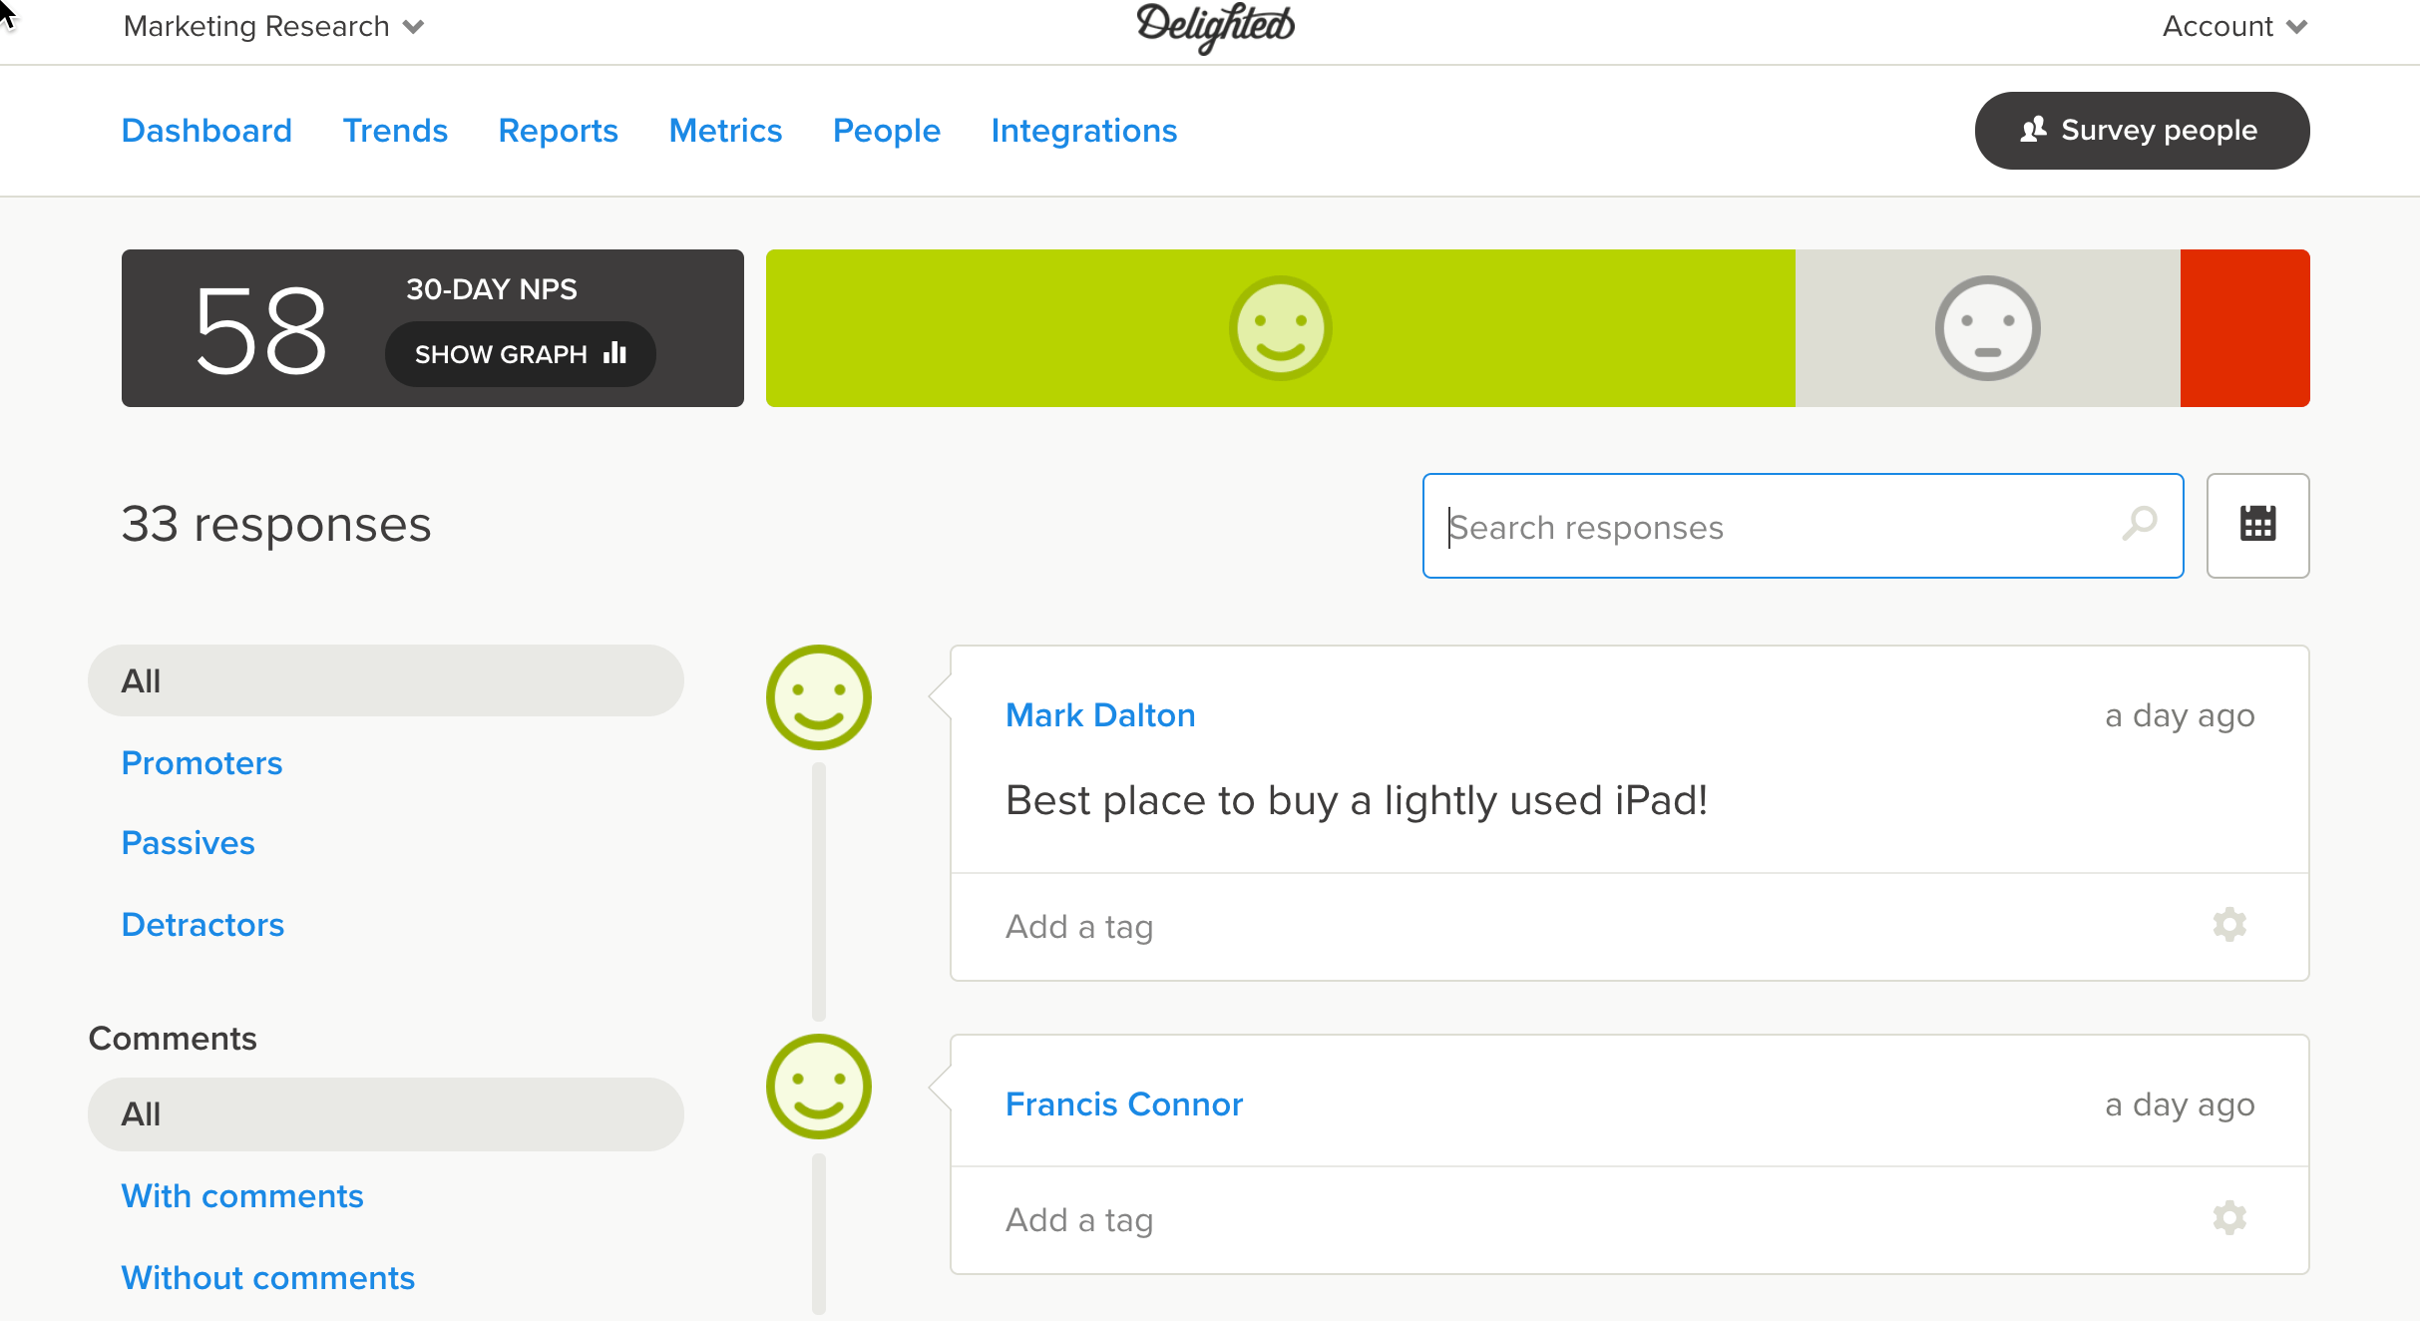
Task: Show only responses with comments
Action: click(242, 1196)
